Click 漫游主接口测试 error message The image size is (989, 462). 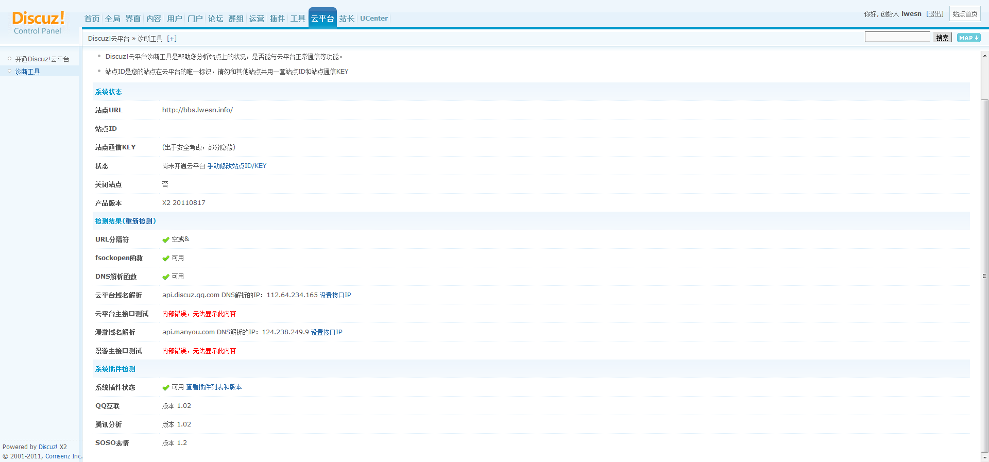coord(199,351)
